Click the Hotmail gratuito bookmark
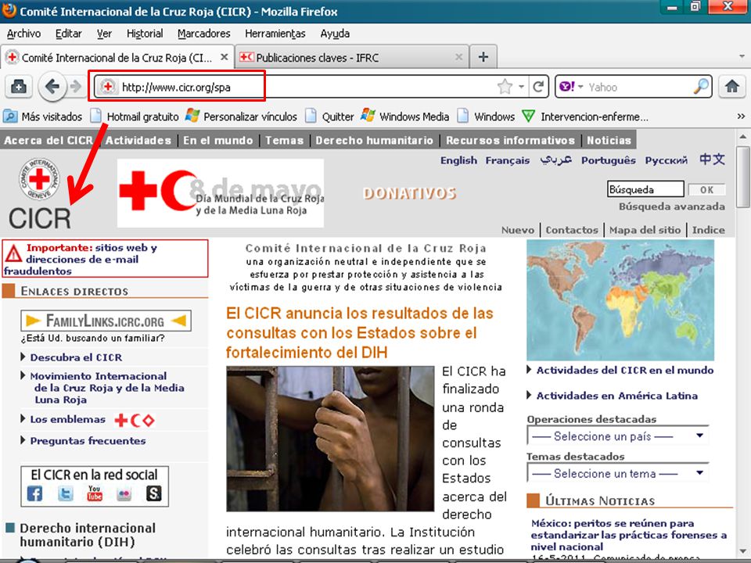Image resolution: width=751 pixels, height=563 pixels. tap(135, 117)
